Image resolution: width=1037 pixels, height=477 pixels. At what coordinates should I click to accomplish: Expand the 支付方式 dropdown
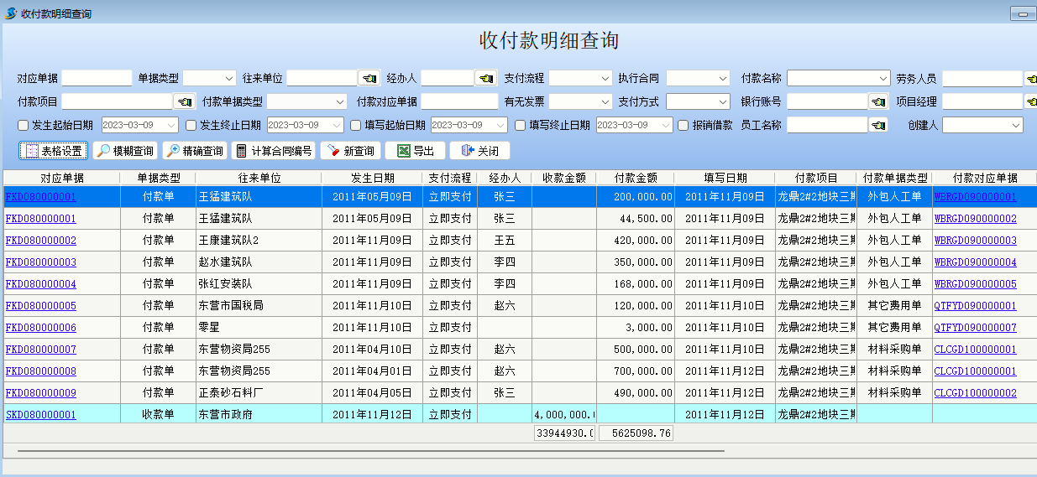[698, 101]
